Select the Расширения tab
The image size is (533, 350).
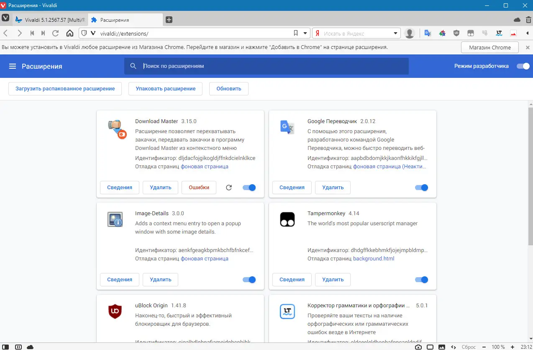point(125,20)
